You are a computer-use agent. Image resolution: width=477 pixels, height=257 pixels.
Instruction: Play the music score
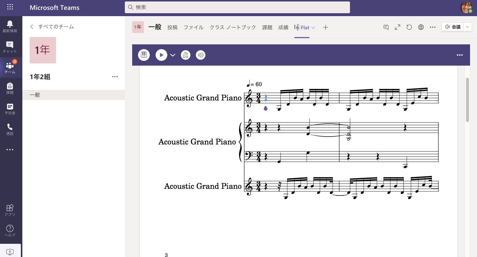coord(161,55)
